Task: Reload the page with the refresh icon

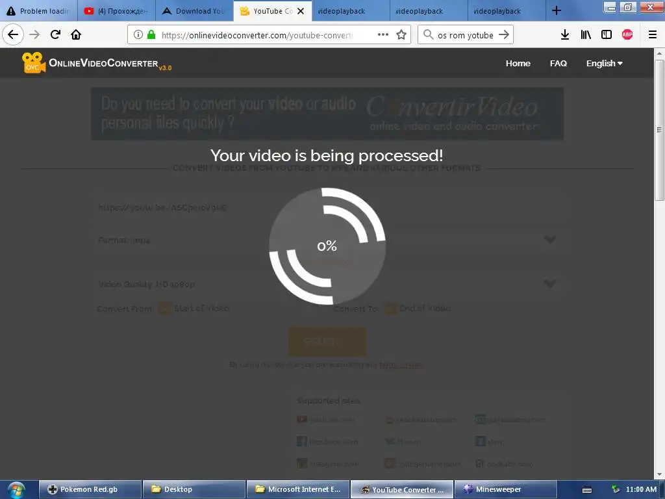Action: click(55, 34)
